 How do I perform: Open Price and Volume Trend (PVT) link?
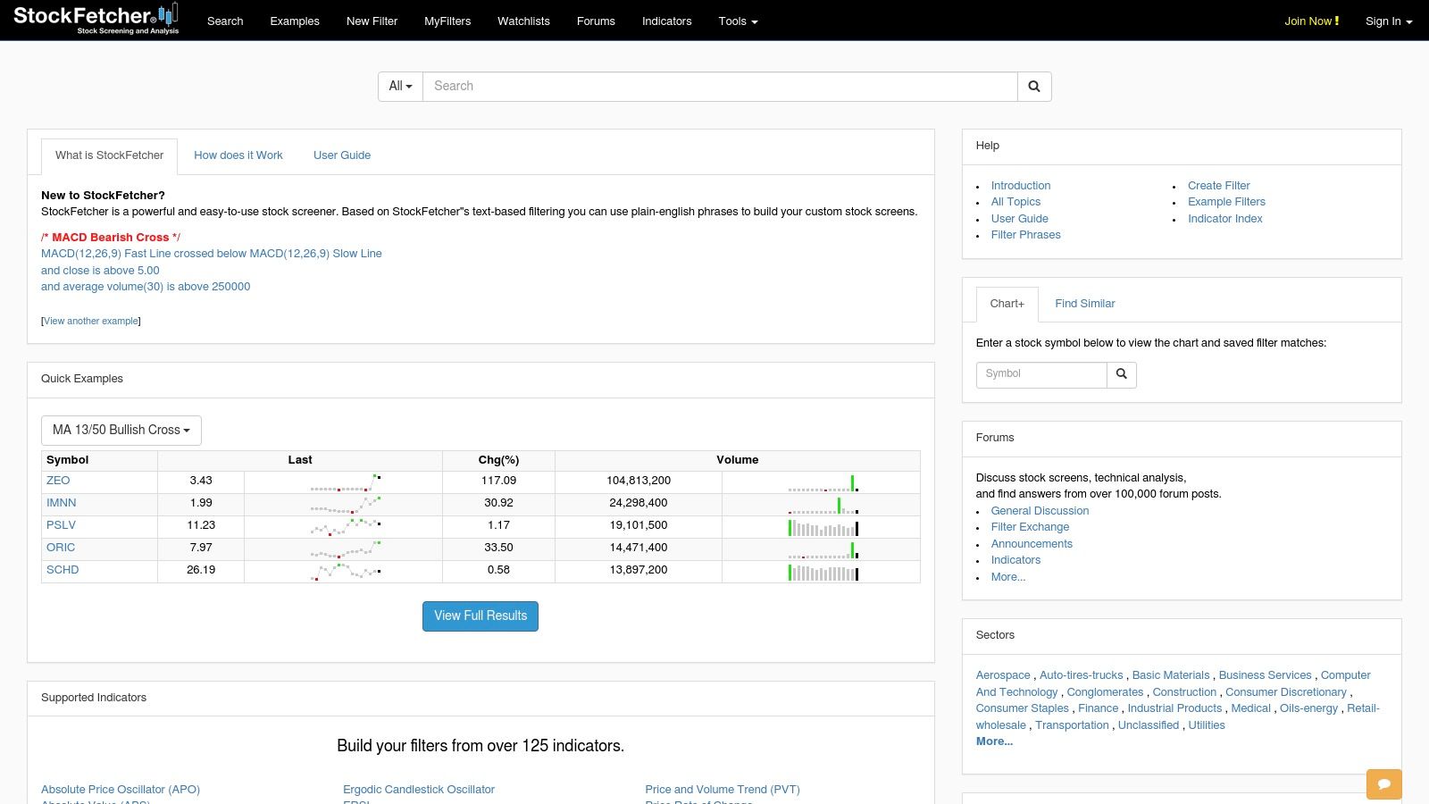click(723, 790)
